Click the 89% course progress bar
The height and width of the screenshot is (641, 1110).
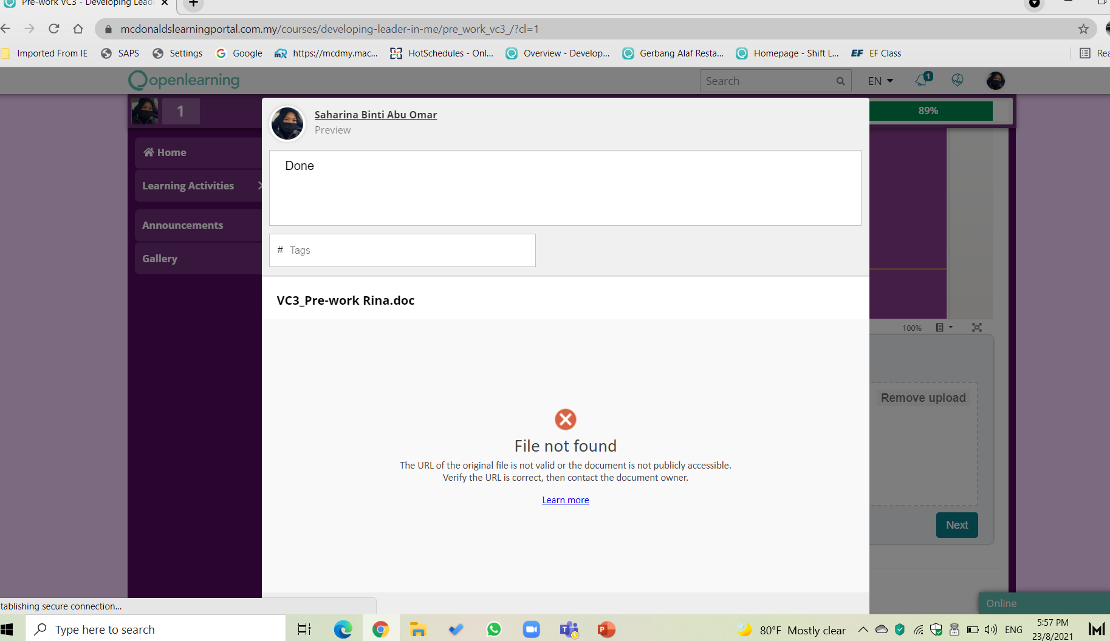[x=930, y=111]
